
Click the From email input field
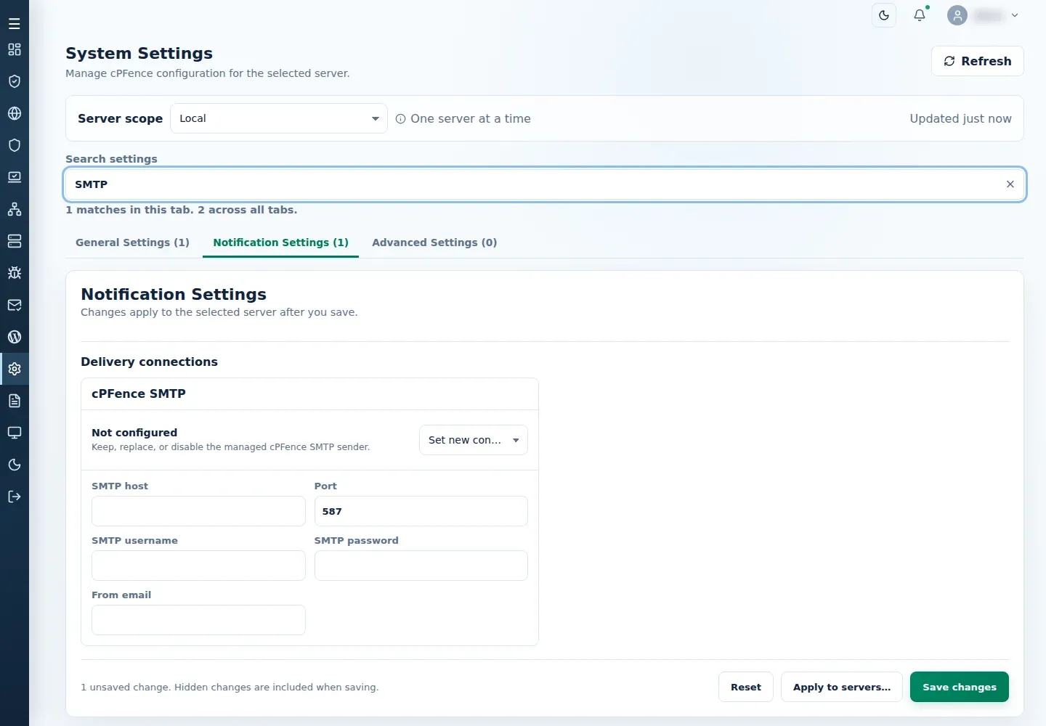coord(198,620)
